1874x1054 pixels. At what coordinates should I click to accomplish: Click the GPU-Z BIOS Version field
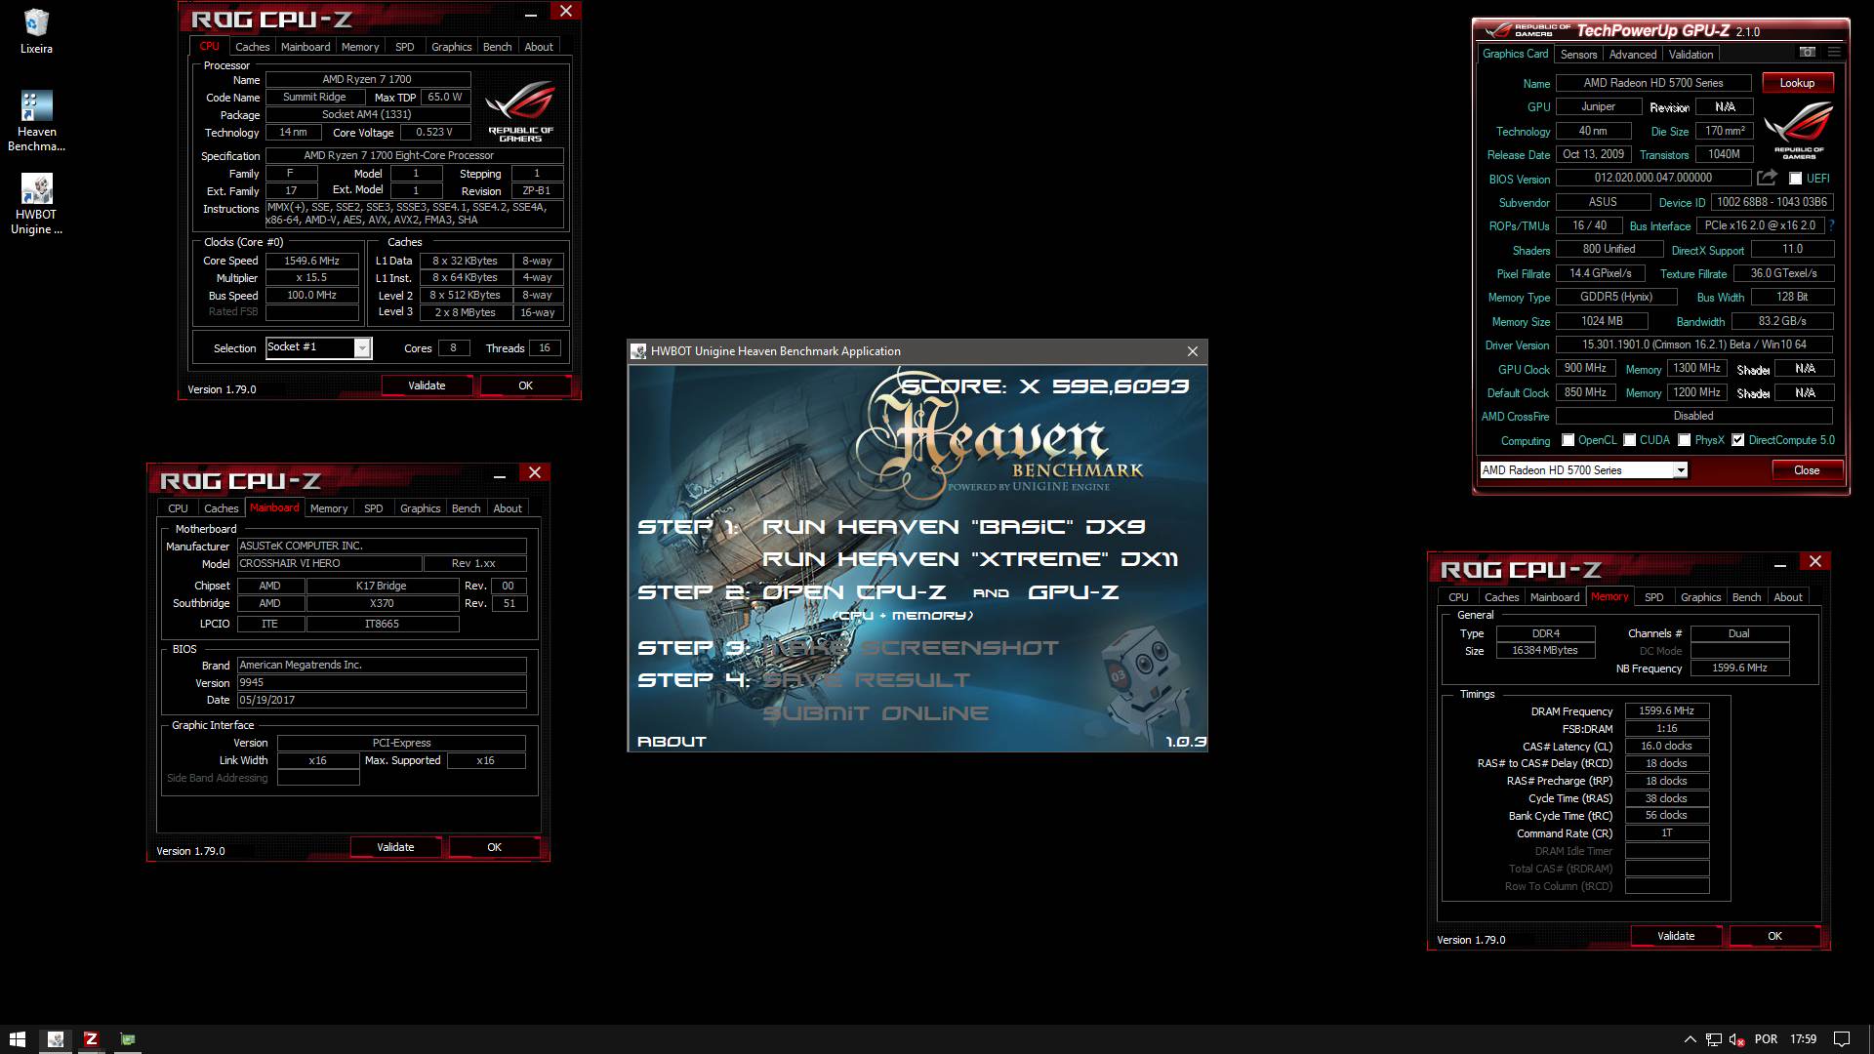pos(1652,178)
